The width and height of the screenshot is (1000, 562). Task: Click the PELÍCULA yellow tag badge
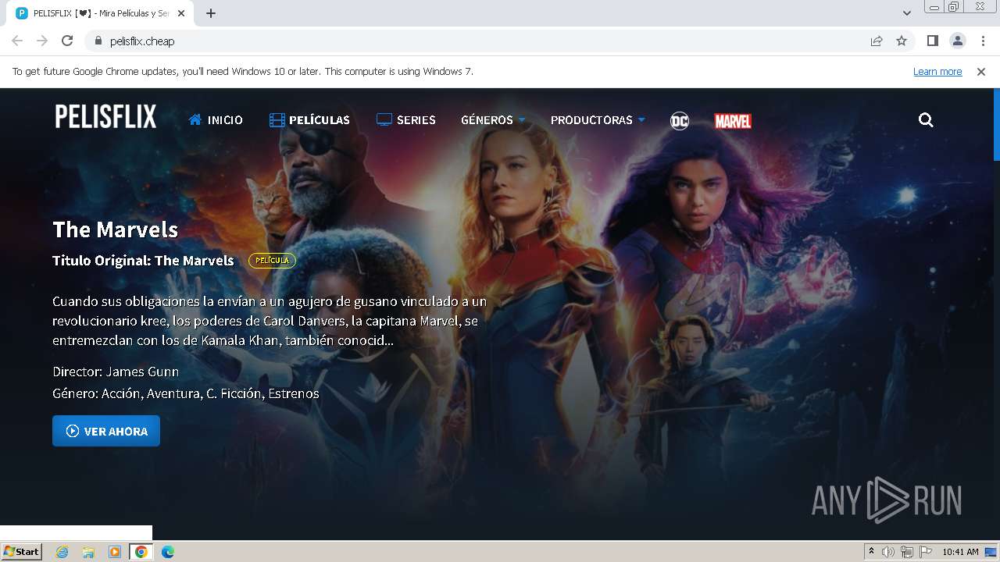(x=272, y=261)
